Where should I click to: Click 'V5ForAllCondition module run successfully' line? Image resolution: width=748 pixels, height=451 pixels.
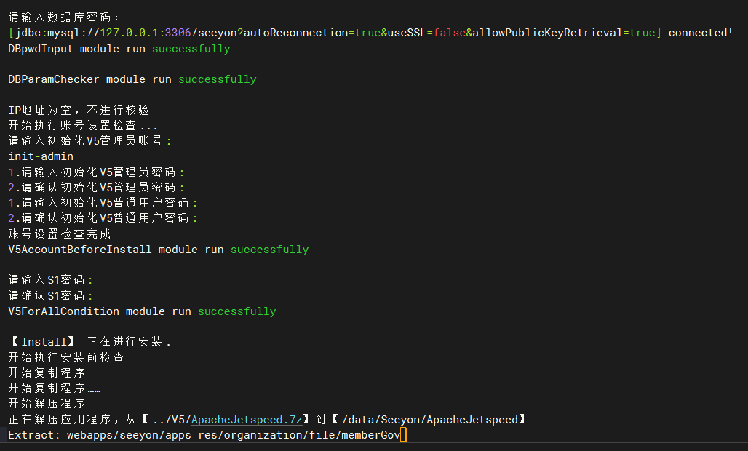coord(142,311)
